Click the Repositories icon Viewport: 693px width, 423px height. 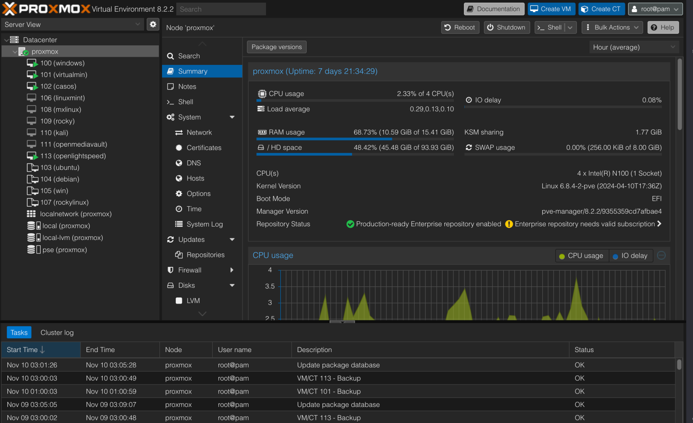(179, 255)
